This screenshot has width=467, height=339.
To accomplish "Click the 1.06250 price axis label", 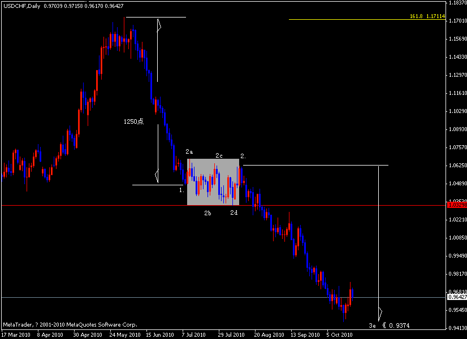I will 458,165.
